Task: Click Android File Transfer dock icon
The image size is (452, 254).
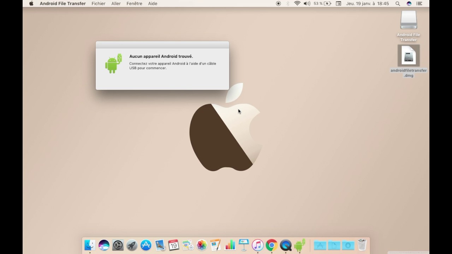Action: [300, 245]
